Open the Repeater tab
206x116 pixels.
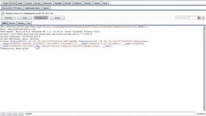pos(58,3)
